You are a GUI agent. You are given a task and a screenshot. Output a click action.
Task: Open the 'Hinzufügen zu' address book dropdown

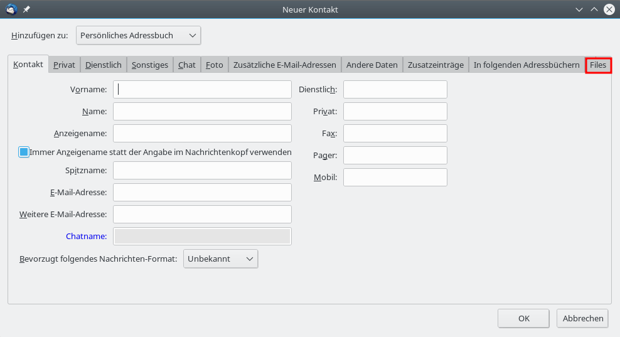click(x=139, y=36)
